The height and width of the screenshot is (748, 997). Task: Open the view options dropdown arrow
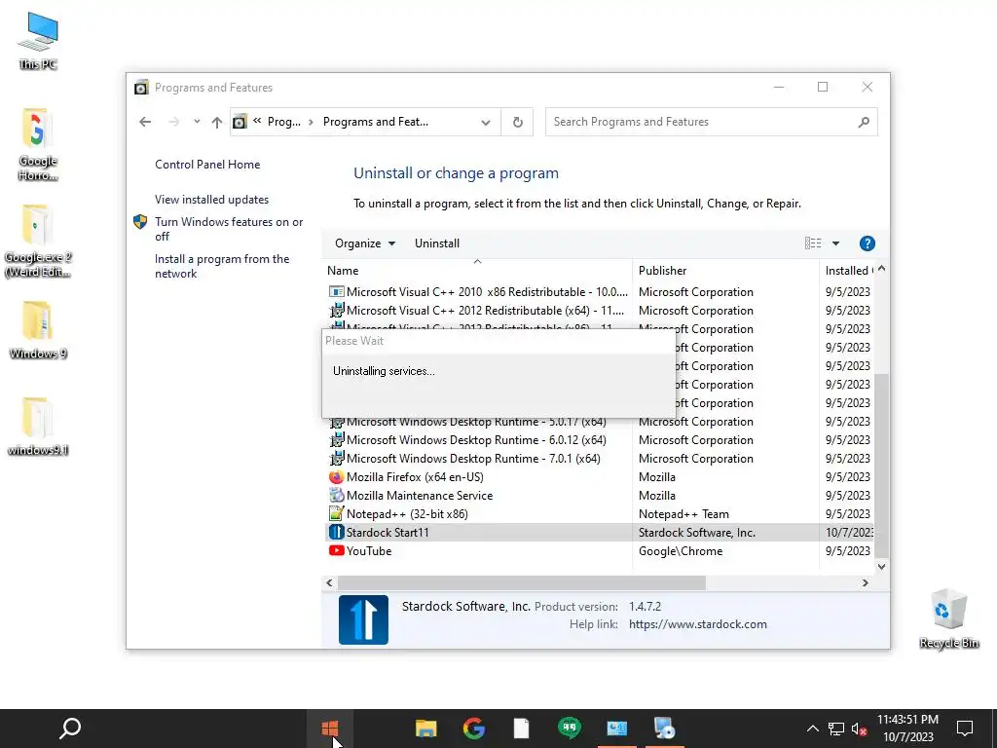[835, 243]
